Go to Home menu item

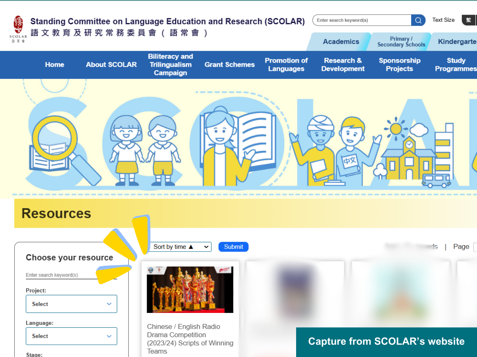54,65
